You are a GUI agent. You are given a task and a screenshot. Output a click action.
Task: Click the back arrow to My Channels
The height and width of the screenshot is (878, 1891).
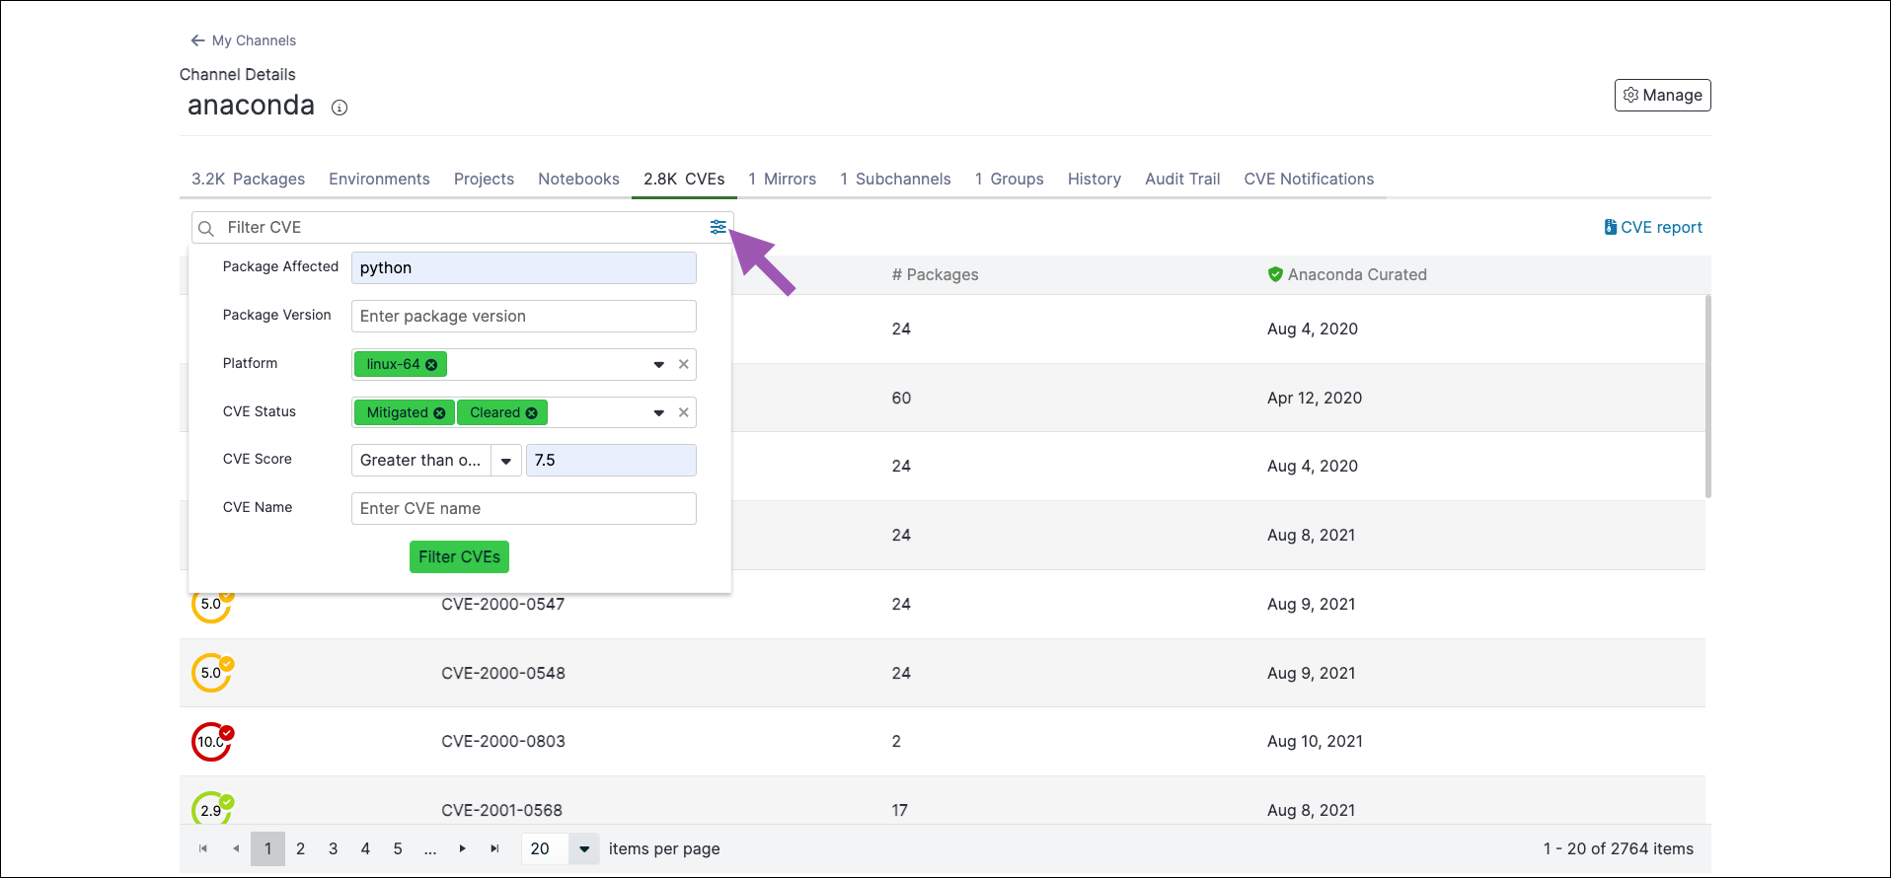pyautogui.click(x=197, y=40)
